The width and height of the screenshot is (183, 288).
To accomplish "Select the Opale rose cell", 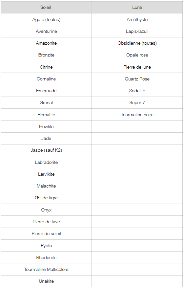I will tap(137, 55).
